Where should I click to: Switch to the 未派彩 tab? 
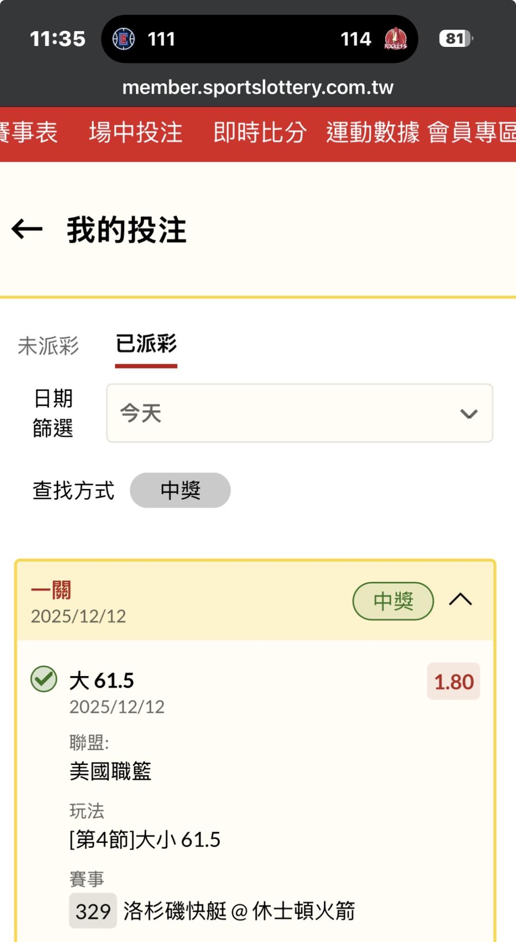click(48, 345)
